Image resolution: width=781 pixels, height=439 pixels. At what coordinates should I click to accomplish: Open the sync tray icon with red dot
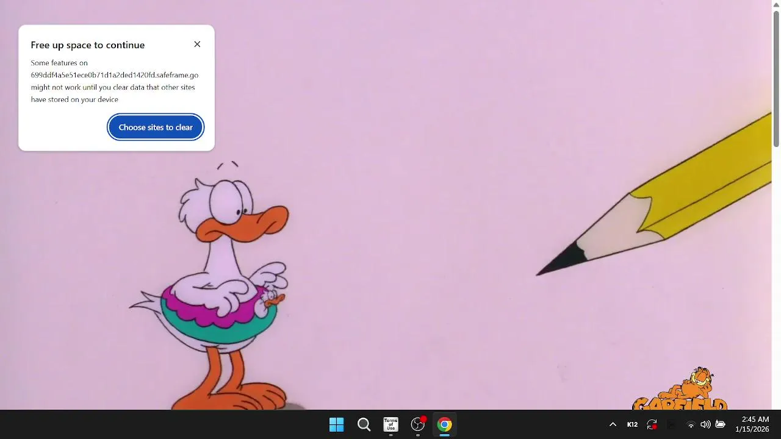652,424
